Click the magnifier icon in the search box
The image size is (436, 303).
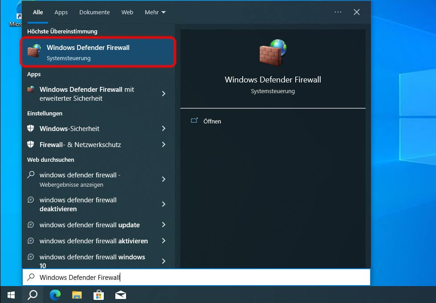click(x=31, y=277)
